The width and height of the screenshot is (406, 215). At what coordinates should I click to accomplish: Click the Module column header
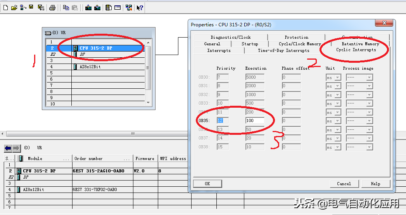[x=43, y=158]
